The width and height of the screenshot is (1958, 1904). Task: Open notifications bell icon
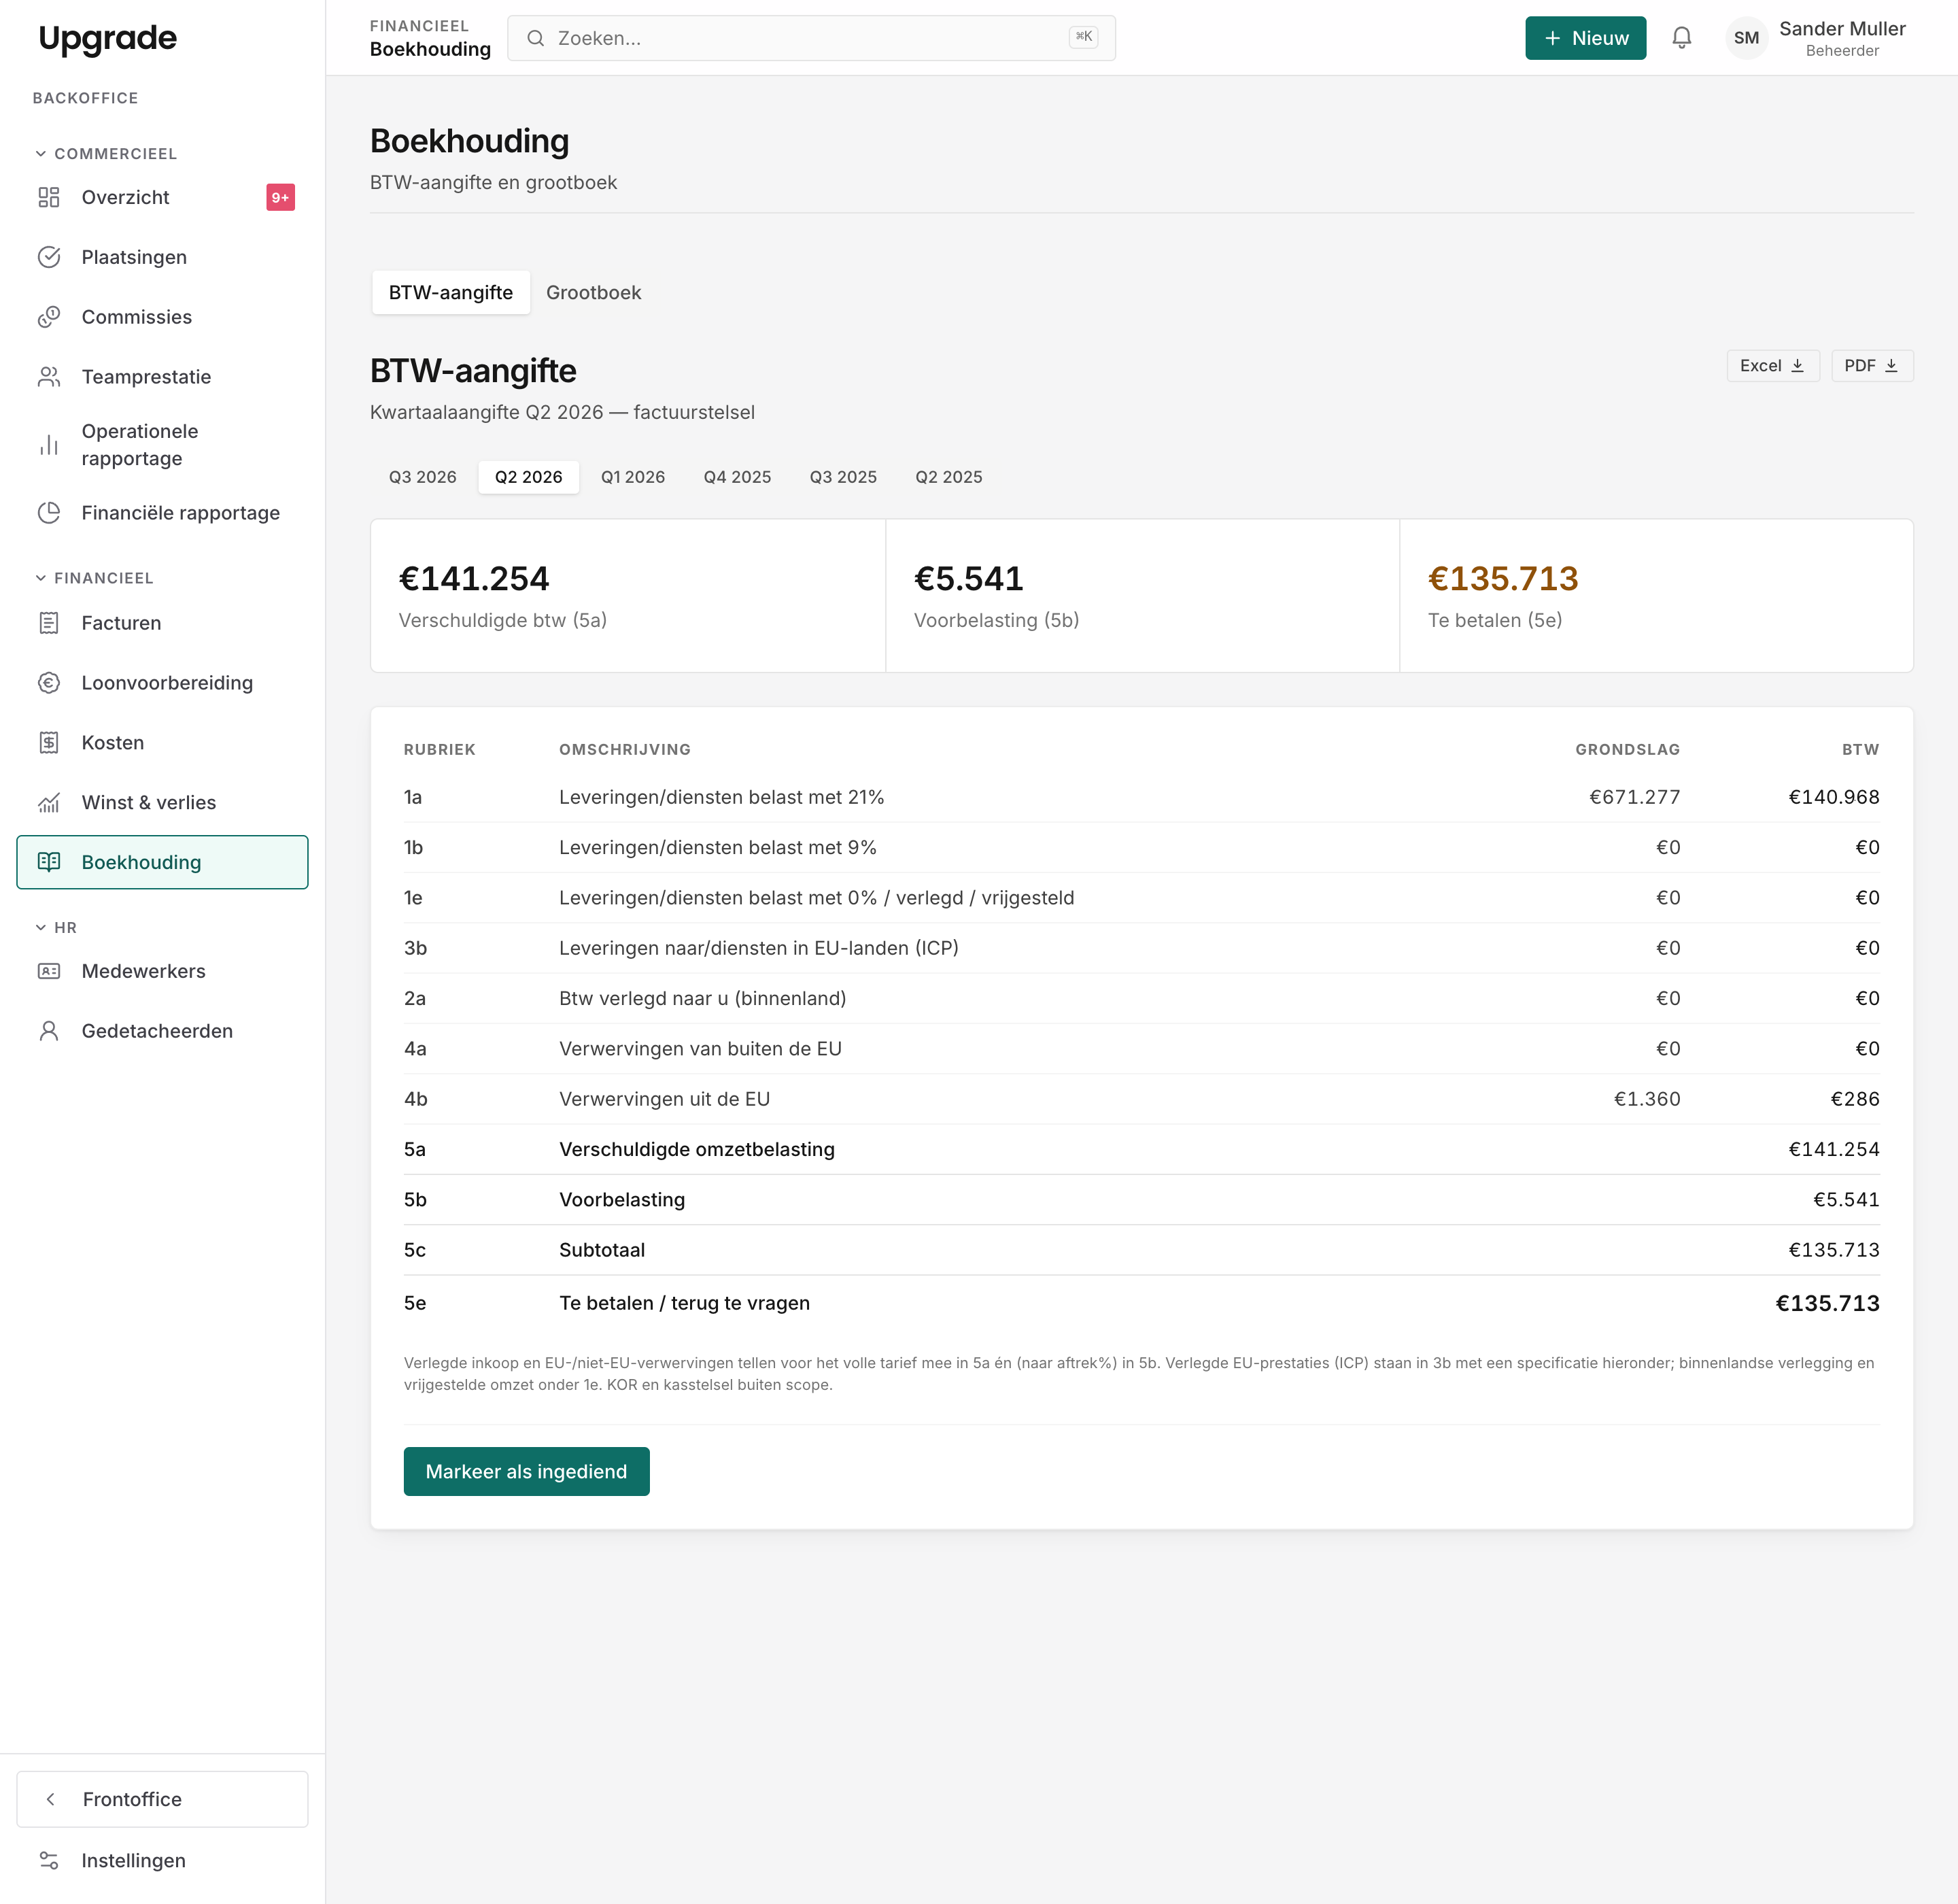click(x=1681, y=38)
